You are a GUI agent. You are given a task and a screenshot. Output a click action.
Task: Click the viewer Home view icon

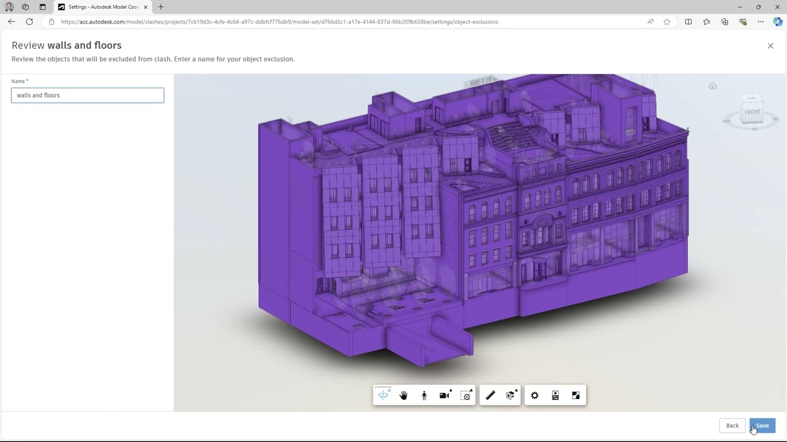(713, 86)
